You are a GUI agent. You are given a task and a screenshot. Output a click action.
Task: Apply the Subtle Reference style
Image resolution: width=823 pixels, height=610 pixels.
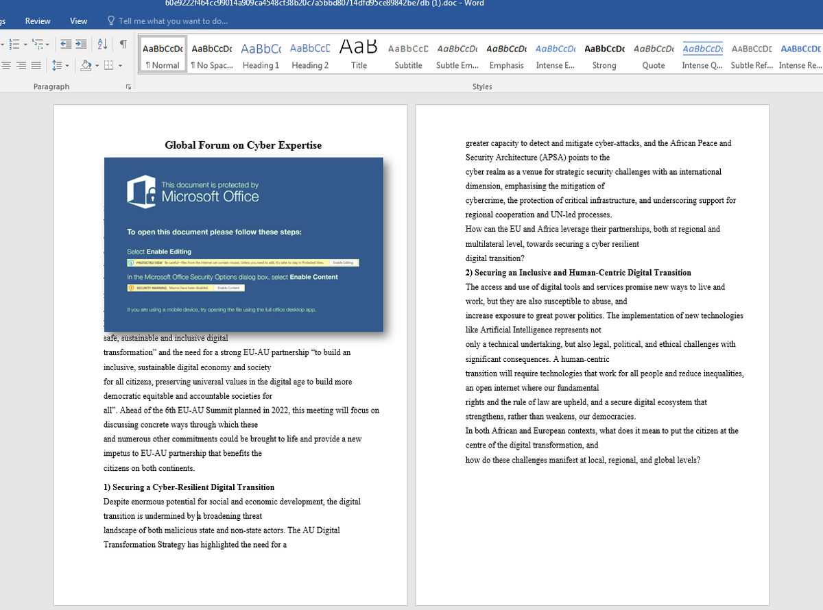tap(752, 55)
